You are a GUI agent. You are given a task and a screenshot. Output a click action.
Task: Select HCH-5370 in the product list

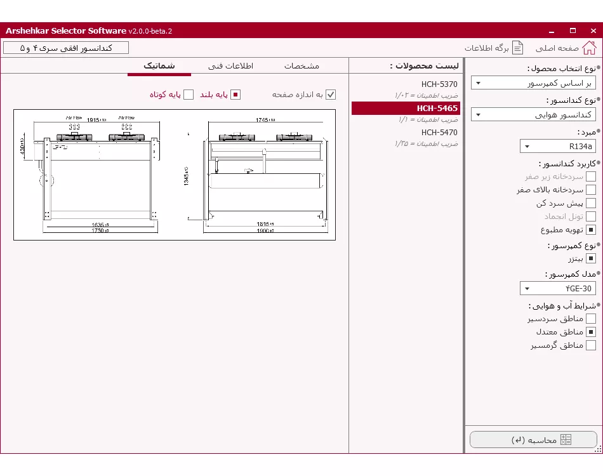[x=439, y=84]
